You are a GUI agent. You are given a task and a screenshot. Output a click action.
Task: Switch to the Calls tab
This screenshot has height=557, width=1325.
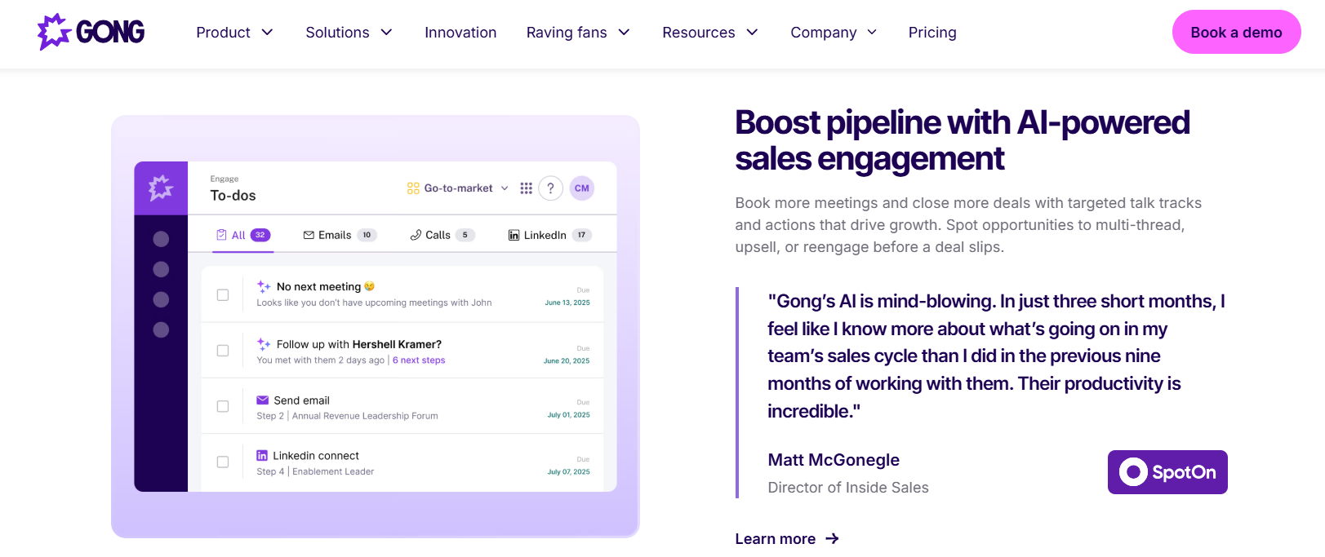(x=442, y=235)
